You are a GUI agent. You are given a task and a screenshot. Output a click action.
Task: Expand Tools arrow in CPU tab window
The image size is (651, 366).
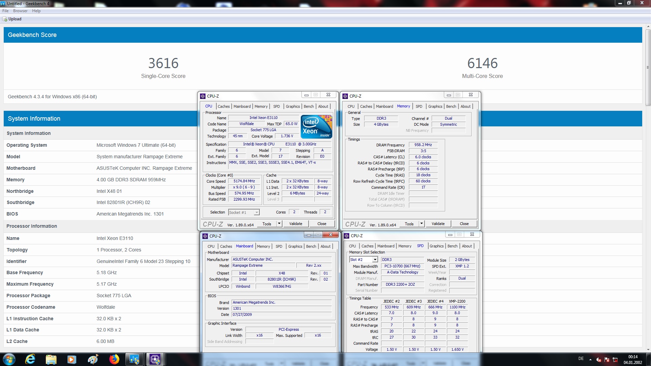pyautogui.click(x=279, y=224)
